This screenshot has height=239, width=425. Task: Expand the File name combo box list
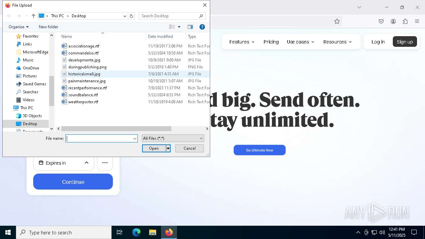(x=135, y=138)
